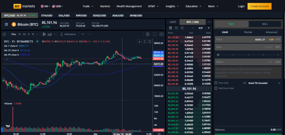Expand the trading pair dropdown beside BTC / USD

(x=209, y=22)
